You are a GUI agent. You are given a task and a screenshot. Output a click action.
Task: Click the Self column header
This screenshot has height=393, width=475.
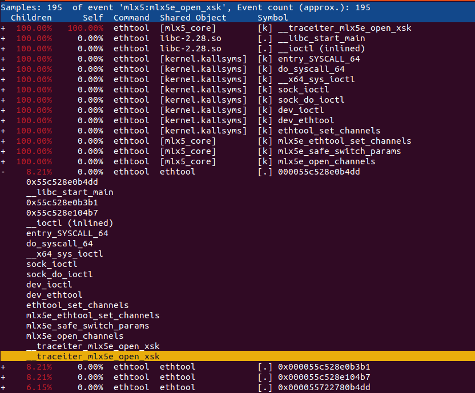93,18
